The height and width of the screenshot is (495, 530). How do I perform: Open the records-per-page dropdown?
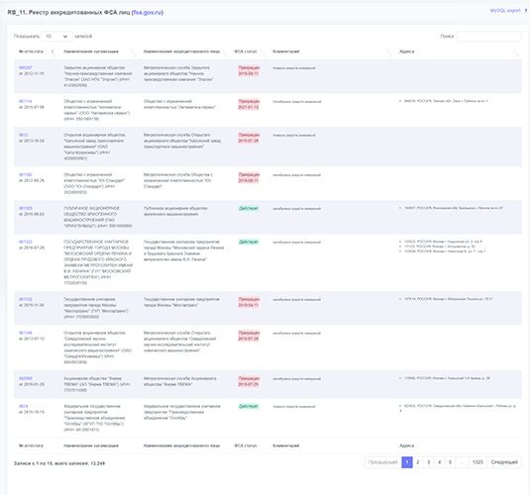coord(56,37)
